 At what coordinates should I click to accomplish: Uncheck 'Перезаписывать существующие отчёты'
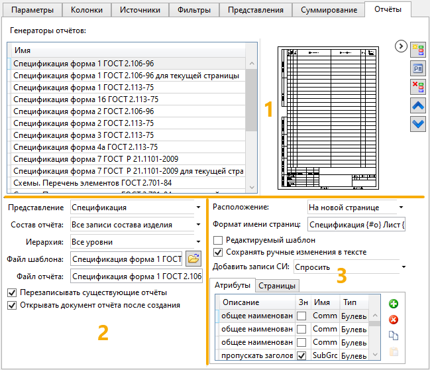click(12, 292)
